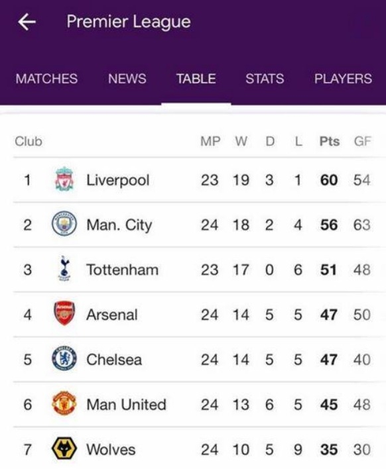Select the TABLE tab
Screen dimensions: 386x469
(196, 79)
